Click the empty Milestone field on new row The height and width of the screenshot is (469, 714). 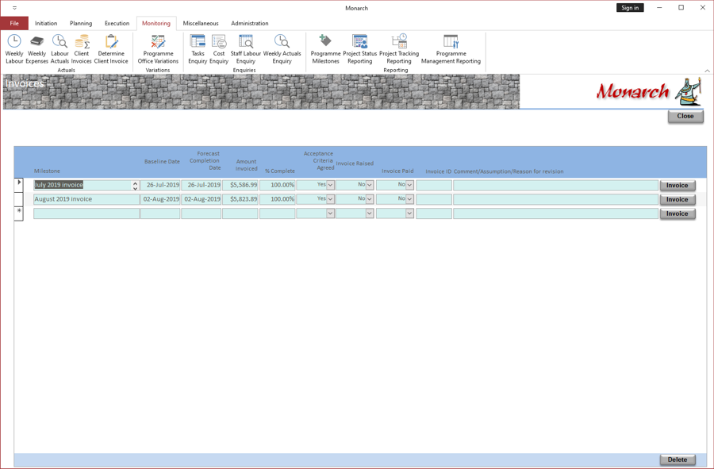[x=86, y=213]
